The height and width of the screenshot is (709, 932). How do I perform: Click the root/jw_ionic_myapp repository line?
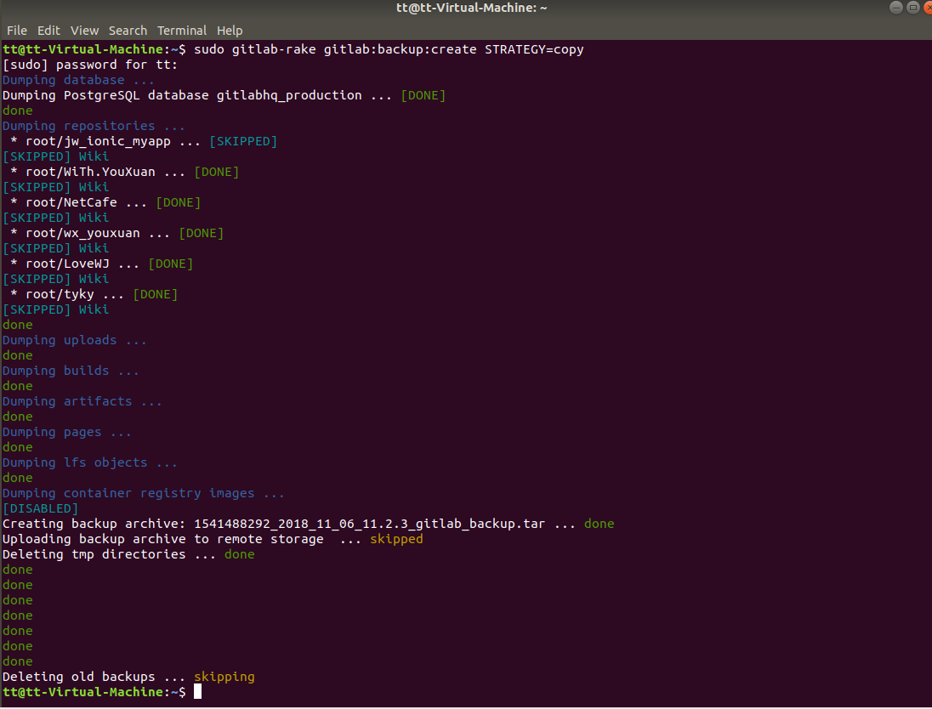coord(143,141)
